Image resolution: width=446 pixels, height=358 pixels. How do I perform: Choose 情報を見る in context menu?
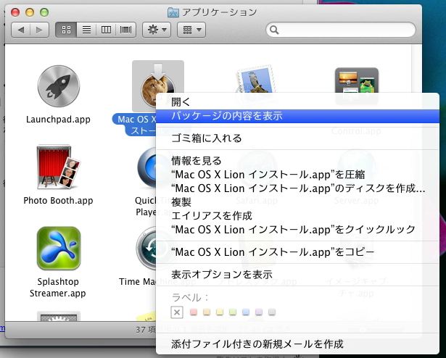[297, 161]
